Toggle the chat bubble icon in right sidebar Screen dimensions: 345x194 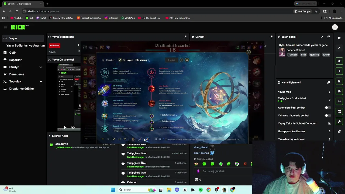[339, 91]
